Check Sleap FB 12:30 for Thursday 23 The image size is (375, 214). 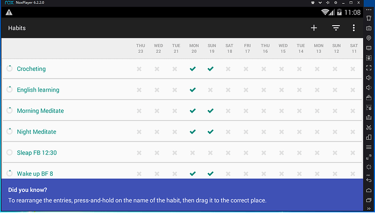139,152
